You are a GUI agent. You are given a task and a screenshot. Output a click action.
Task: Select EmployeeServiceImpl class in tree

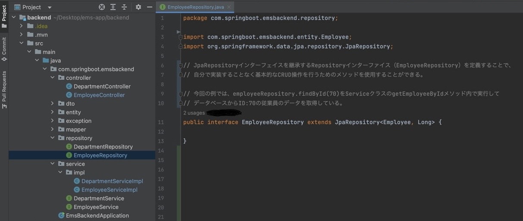coord(109,190)
